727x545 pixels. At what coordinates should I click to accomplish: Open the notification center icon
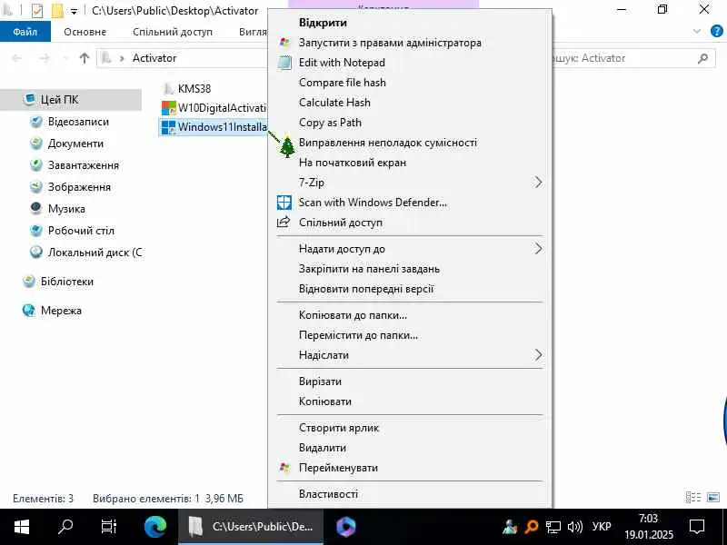point(697,527)
